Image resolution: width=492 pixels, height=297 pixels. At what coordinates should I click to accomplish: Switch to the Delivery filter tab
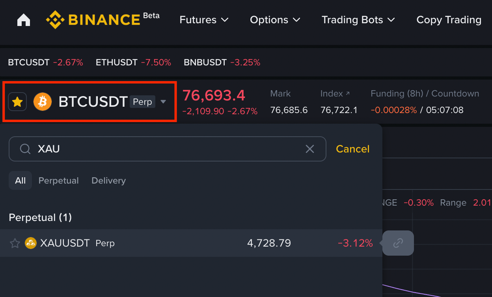pyautogui.click(x=109, y=180)
